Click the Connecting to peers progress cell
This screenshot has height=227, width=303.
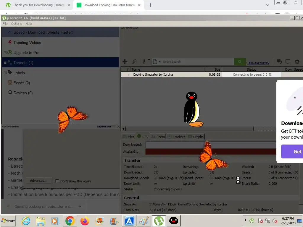(x=252, y=74)
